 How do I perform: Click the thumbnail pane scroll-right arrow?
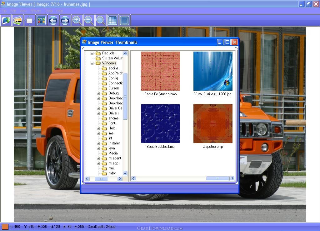click(232, 178)
